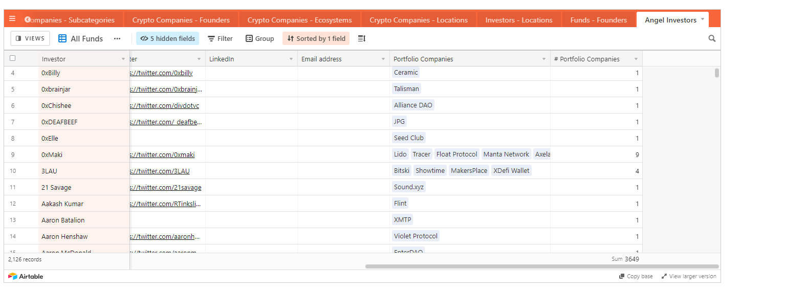Click the back arrow on first tab
Image resolution: width=785 pixels, height=290 pixels.
point(27,19)
